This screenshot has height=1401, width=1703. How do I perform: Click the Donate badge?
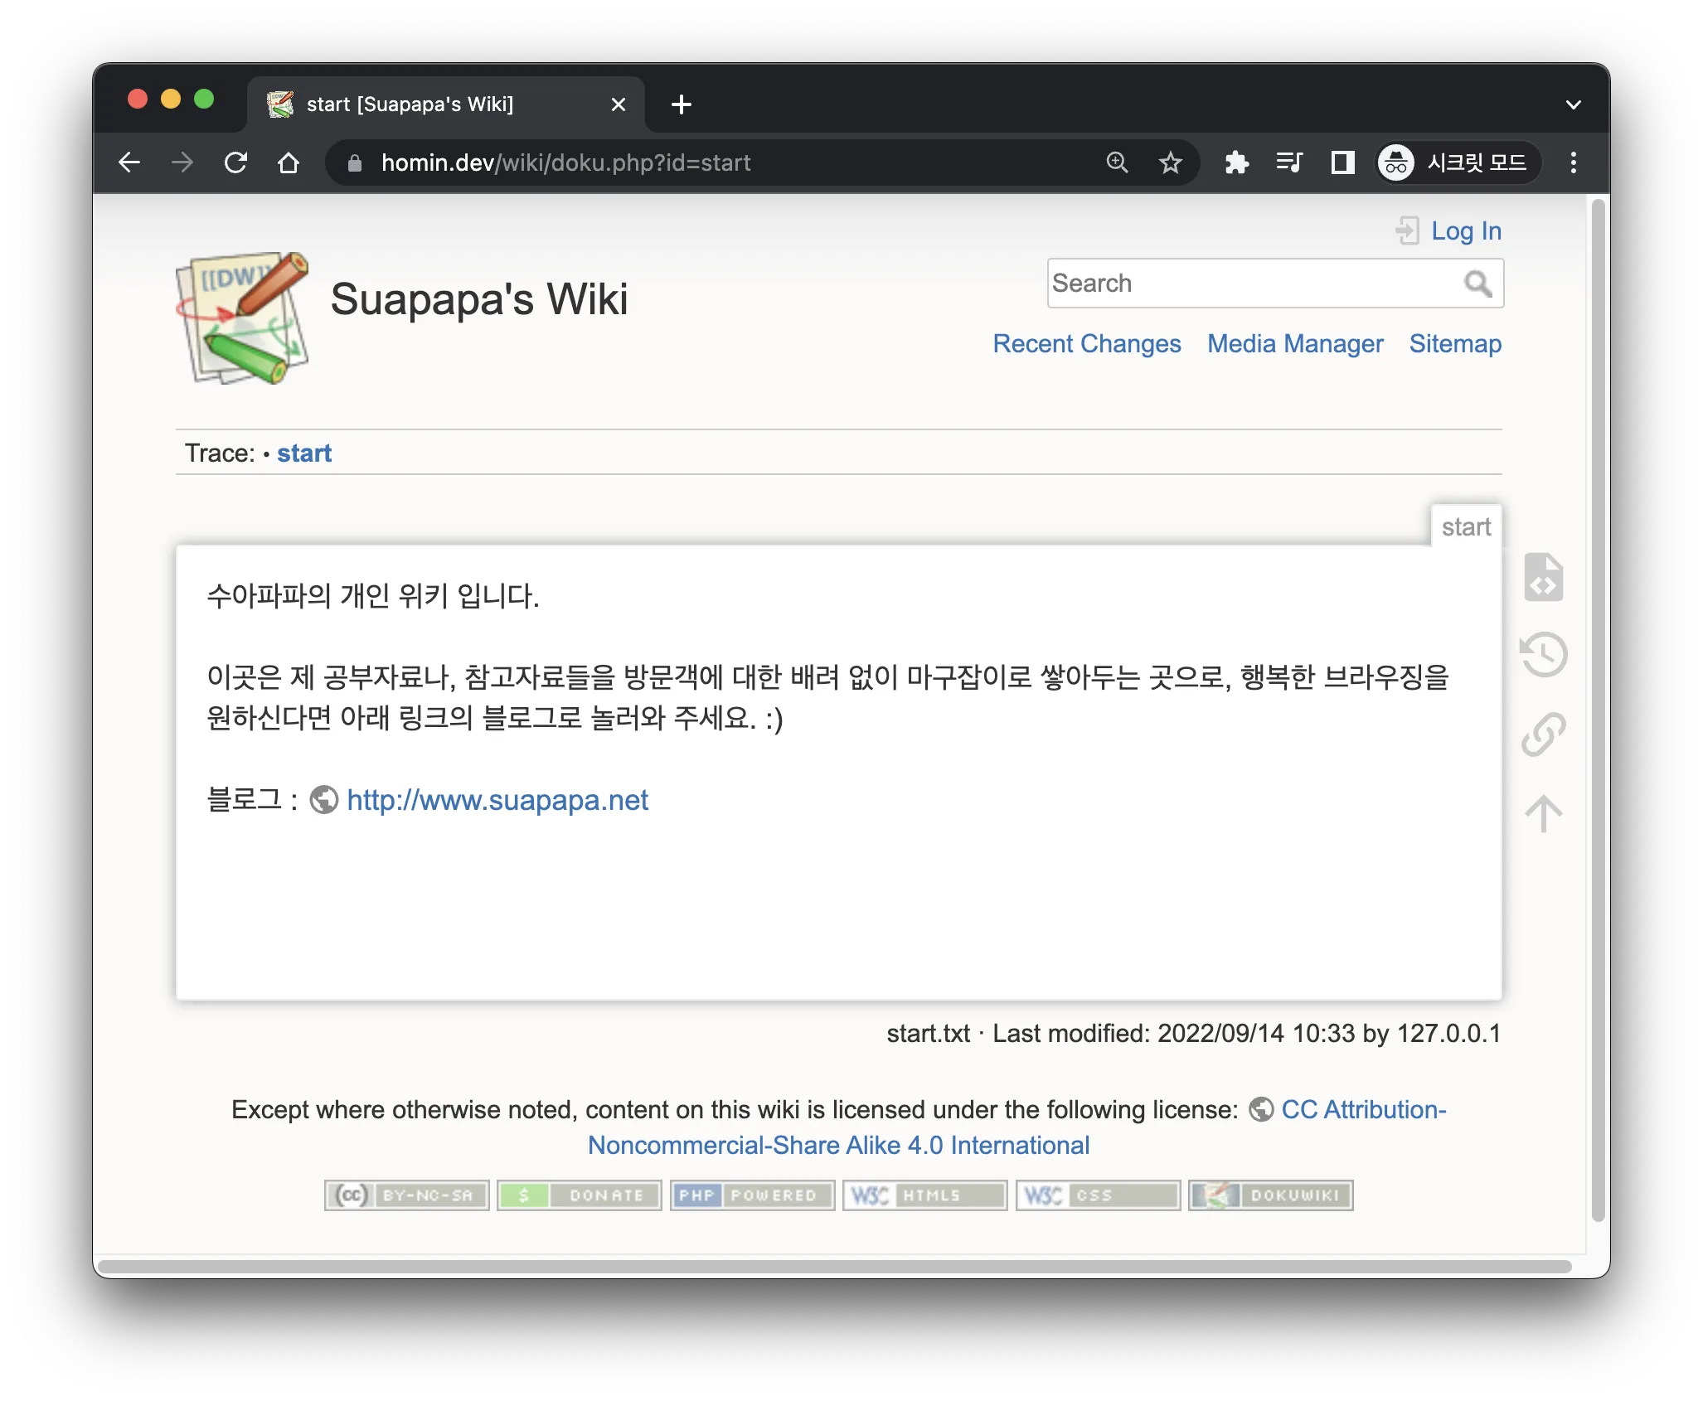click(x=580, y=1195)
